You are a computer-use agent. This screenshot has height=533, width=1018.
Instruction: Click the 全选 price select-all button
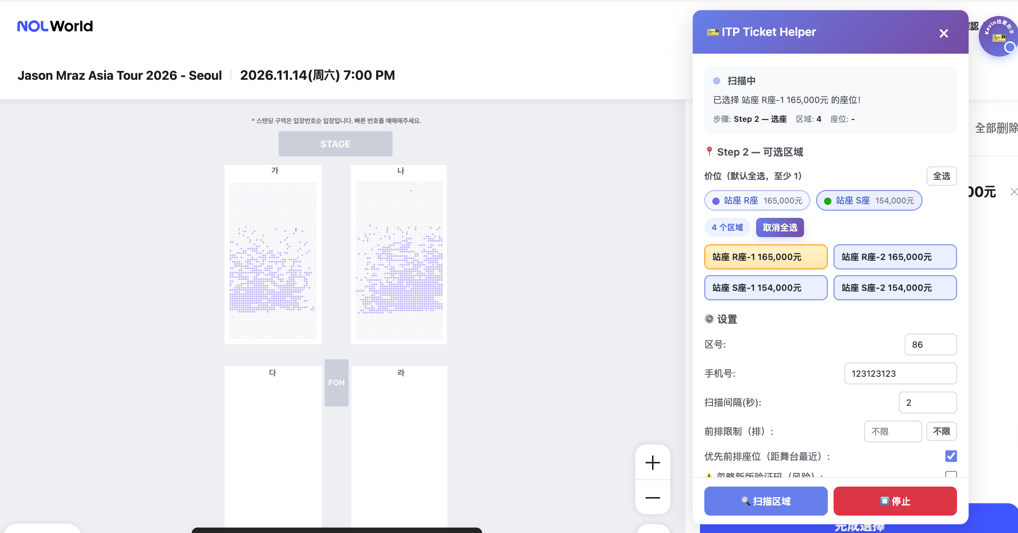coord(941,176)
